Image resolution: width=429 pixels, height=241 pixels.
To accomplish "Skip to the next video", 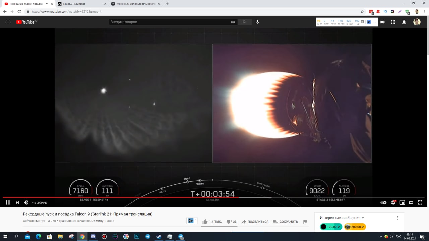I will pos(17,202).
